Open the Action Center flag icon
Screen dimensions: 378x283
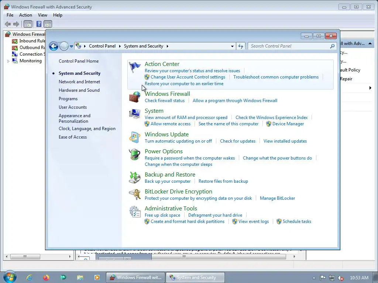[x=134, y=67]
